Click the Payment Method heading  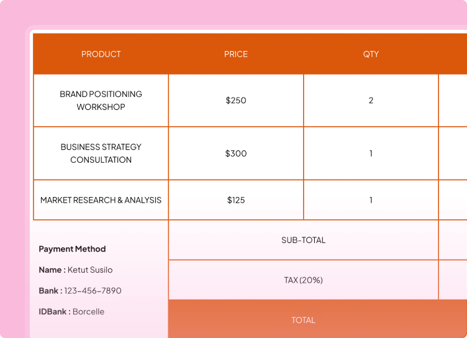72,249
